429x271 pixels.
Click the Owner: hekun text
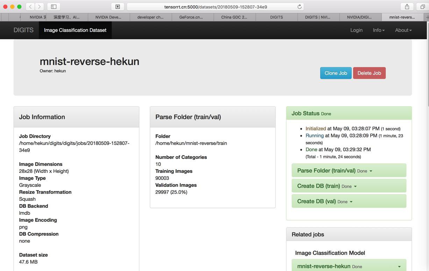(x=53, y=71)
